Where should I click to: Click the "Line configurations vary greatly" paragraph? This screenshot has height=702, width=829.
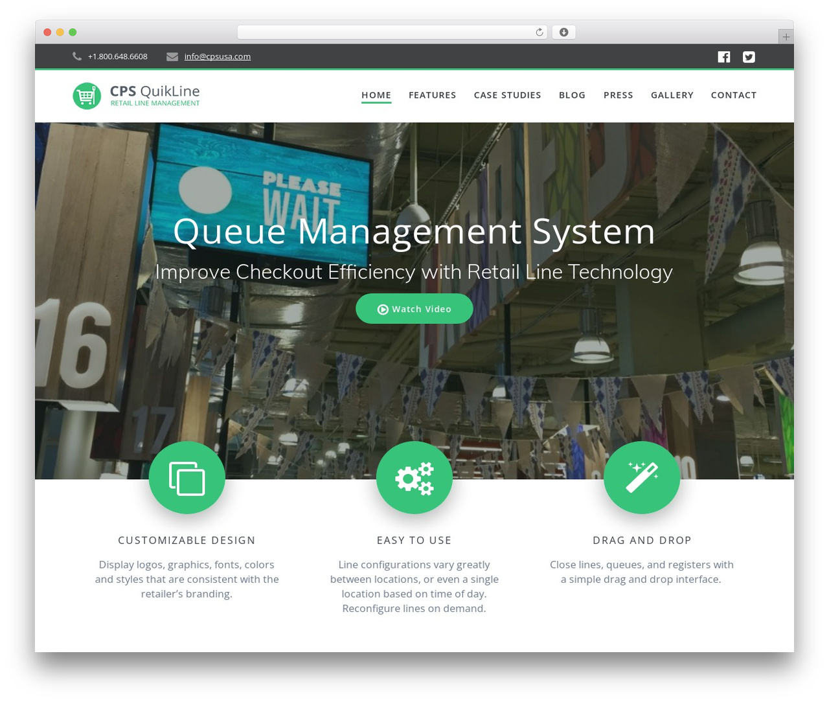(x=414, y=587)
